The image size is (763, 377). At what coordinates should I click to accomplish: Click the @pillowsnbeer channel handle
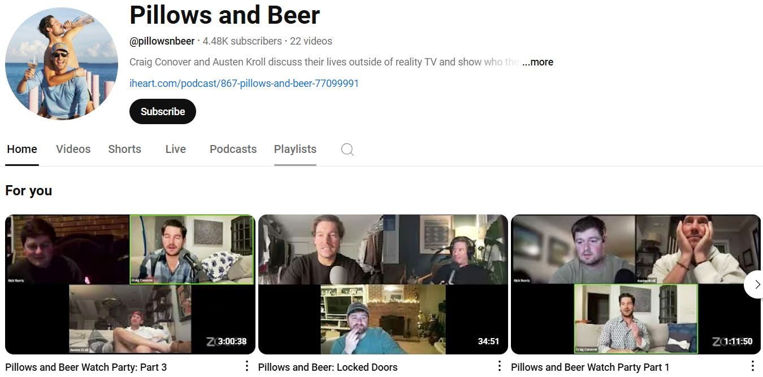[162, 41]
